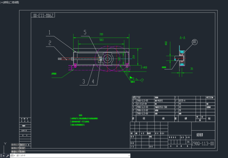This screenshot has width=228, height=158.
Task: Select the 2-Φ18 hole annotation
Action: [144, 67]
